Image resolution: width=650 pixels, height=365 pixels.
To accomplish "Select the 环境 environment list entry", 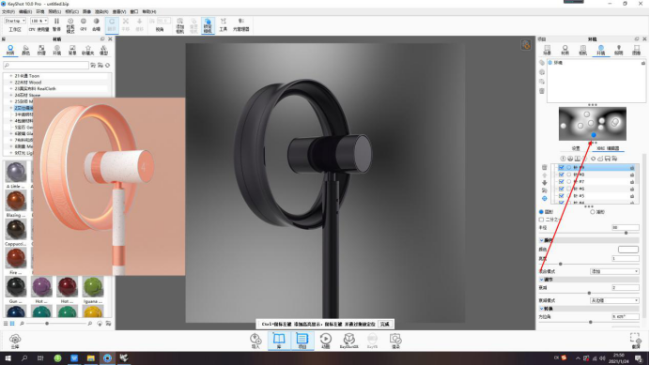I will coord(558,63).
